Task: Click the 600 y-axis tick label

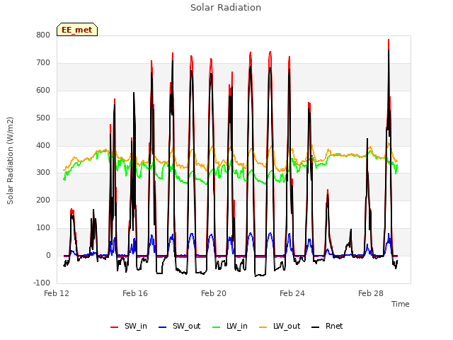Action: (x=43, y=91)
